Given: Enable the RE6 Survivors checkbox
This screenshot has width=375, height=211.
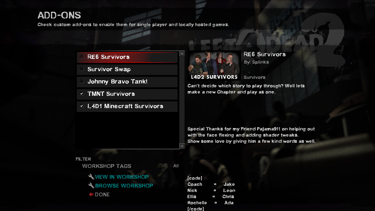Looking at the screenshot, I should [82, 57].
